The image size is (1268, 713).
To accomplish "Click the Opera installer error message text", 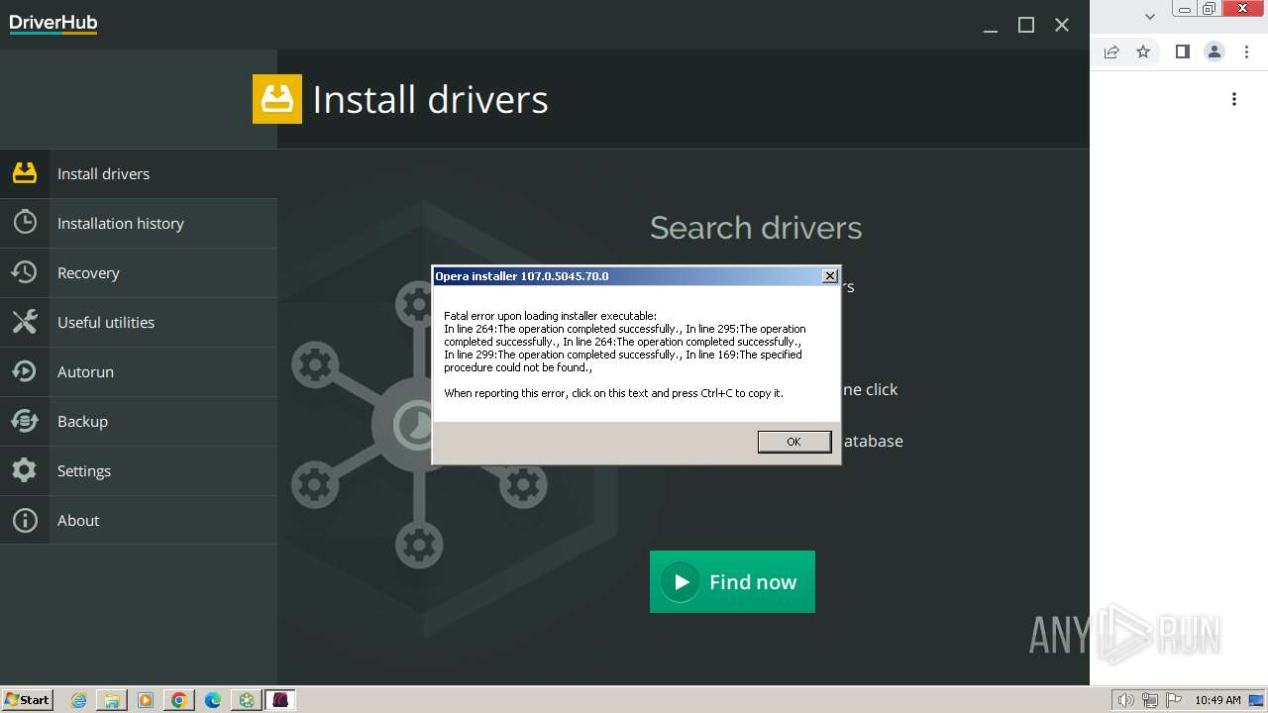I will pyautogui.click(x=625, y=342).
